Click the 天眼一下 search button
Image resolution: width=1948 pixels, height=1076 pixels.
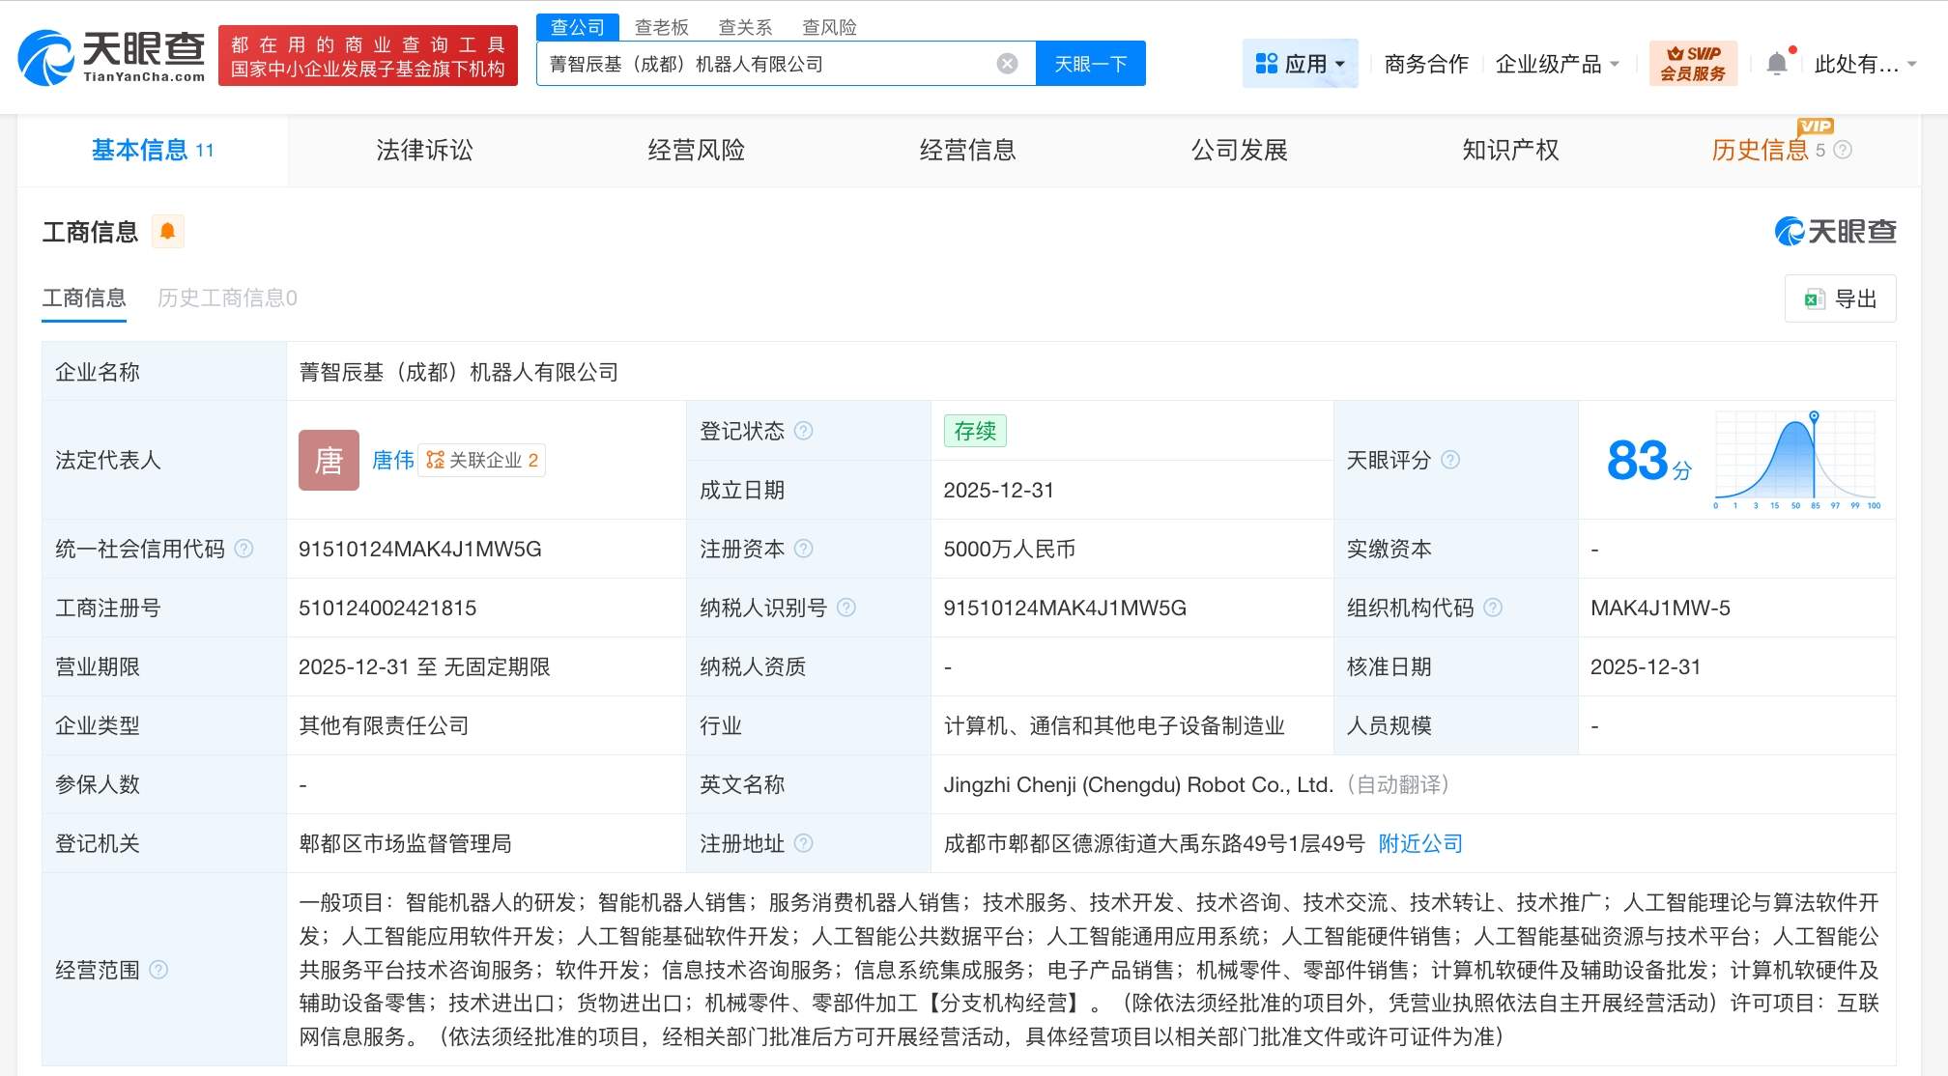tap(1090, 63)
